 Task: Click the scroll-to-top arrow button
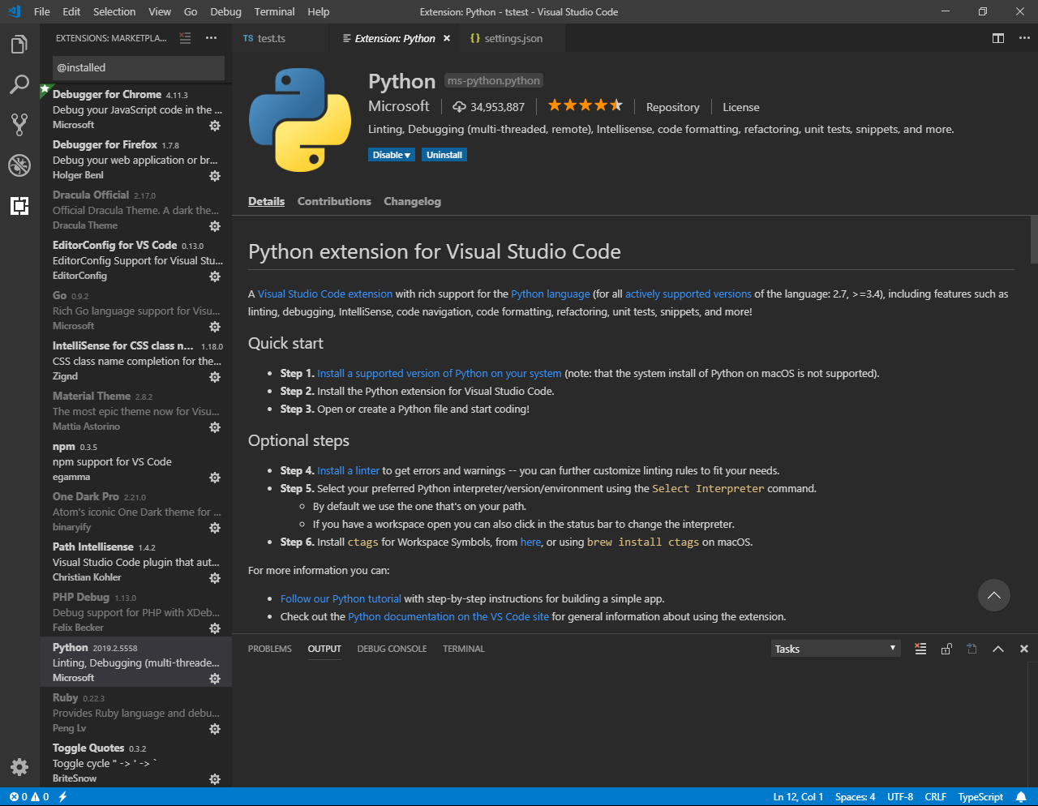click(x=994, y=595)
